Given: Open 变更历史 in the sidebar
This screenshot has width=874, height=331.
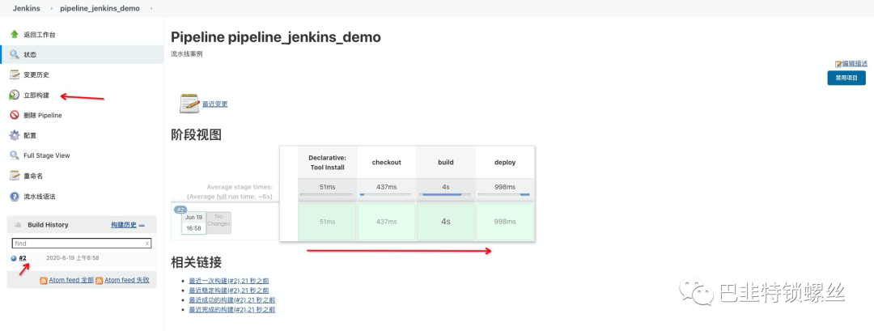Looking at the screenshot, I should click(x=36, y=74).
